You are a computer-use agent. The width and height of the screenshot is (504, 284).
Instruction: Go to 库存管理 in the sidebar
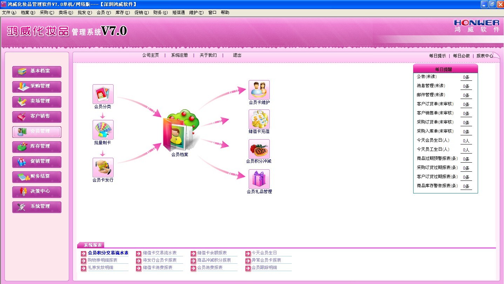(37, 146)
